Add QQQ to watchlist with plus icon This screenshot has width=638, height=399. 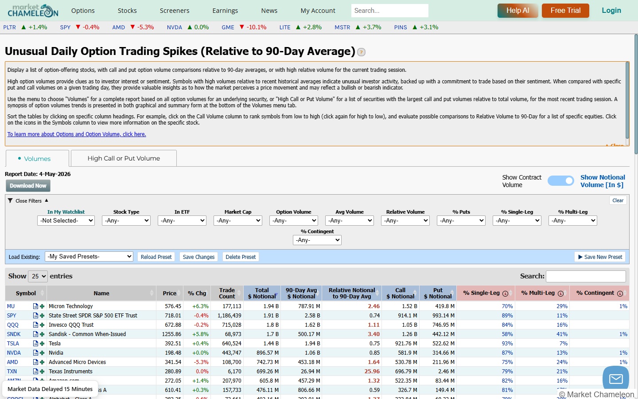click(x=42, y=325)
